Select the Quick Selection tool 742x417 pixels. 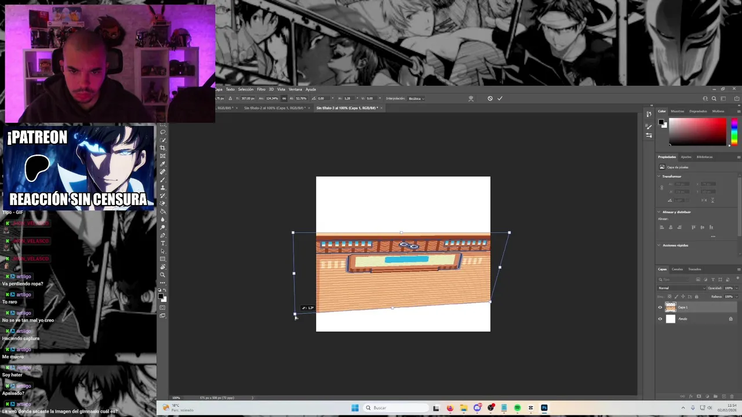tap(162, 140)
